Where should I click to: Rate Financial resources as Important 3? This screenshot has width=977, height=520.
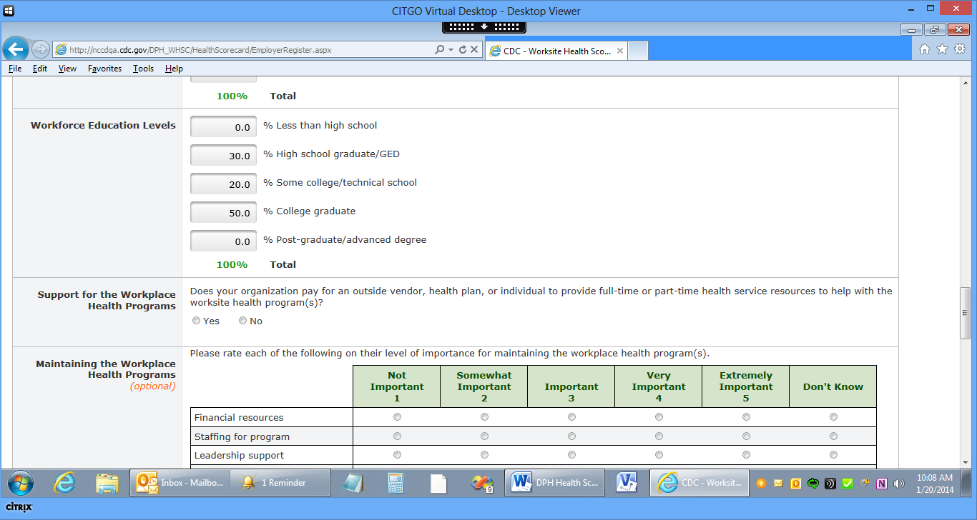[571, 417]
